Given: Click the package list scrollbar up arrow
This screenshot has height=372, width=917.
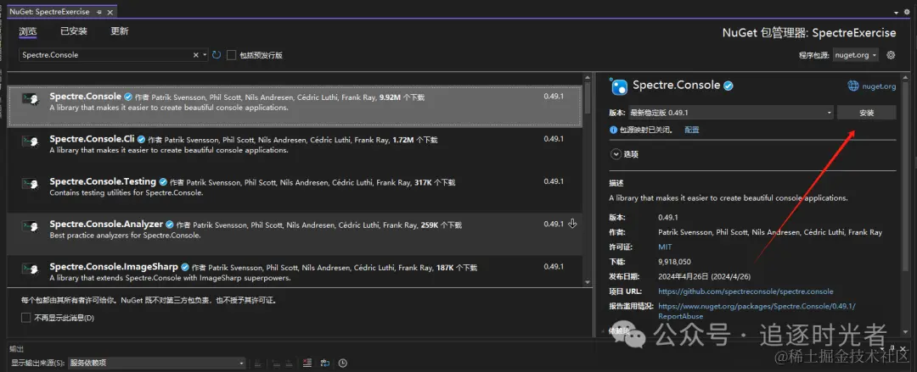Looking at the screenshot, I should pyautogui.click(x=588, y=79).
